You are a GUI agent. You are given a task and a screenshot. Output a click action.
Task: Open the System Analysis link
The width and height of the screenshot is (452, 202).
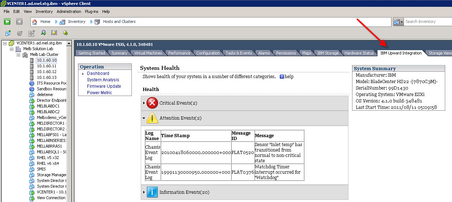103,80
